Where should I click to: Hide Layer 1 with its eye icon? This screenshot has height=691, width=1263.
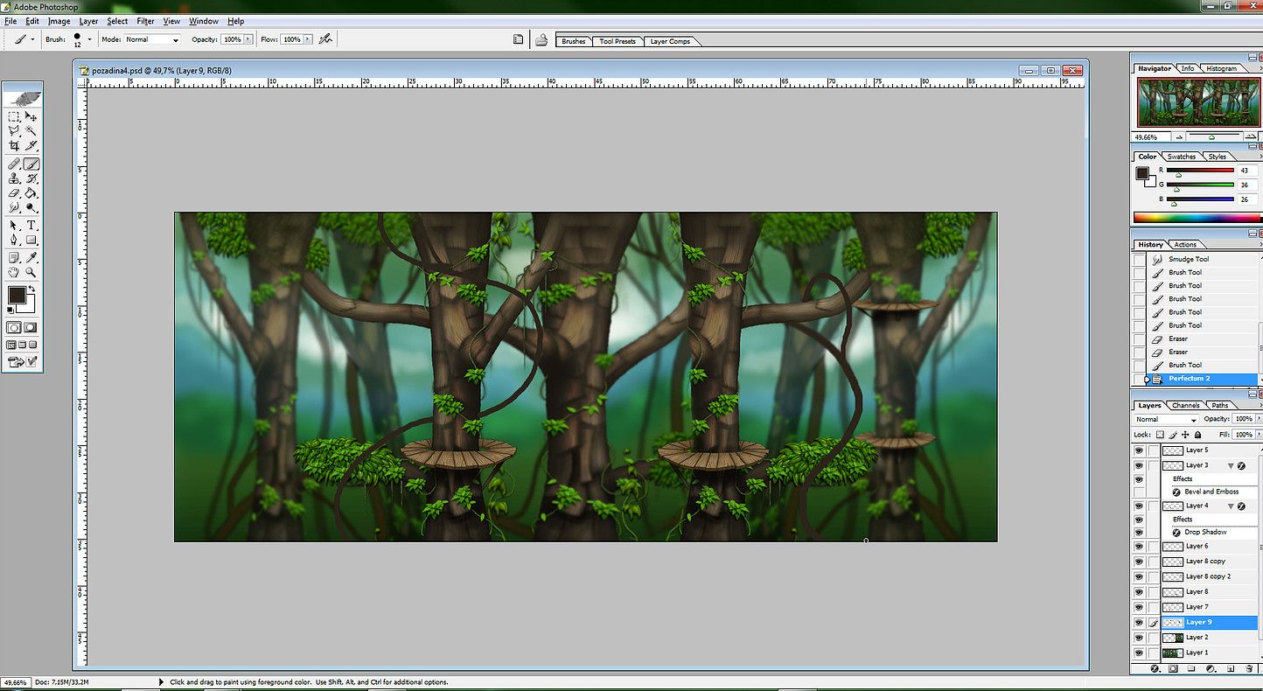point(1138,653)
